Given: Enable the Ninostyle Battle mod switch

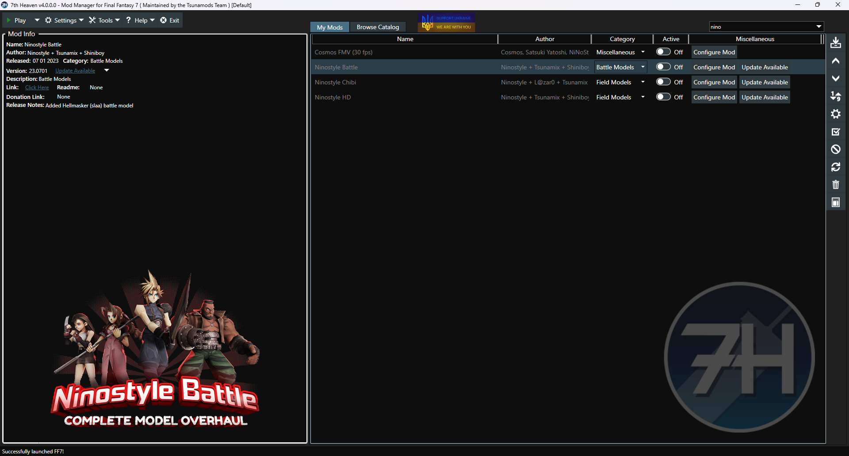Looking at the screenshot, I should click(x=663, y=67).
